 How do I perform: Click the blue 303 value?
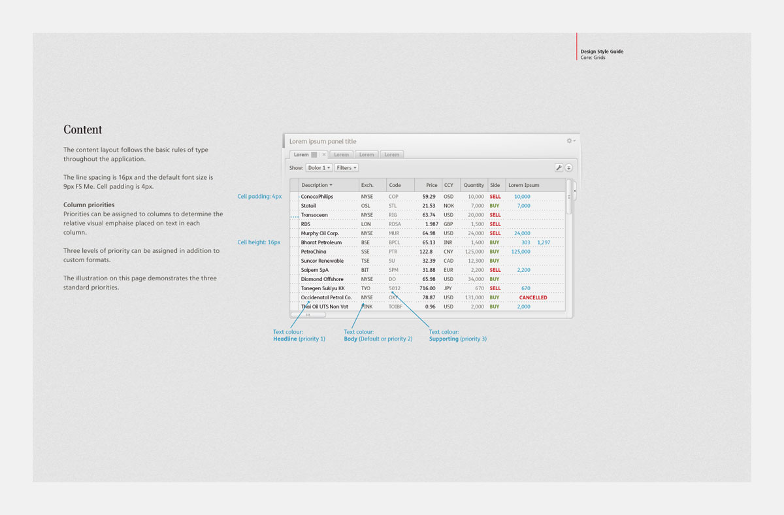pos(526,242)
